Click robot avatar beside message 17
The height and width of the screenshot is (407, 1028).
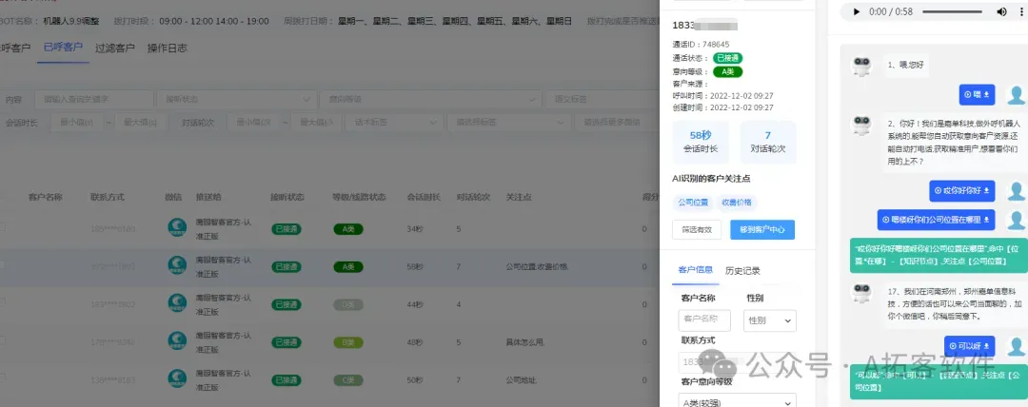860,293
